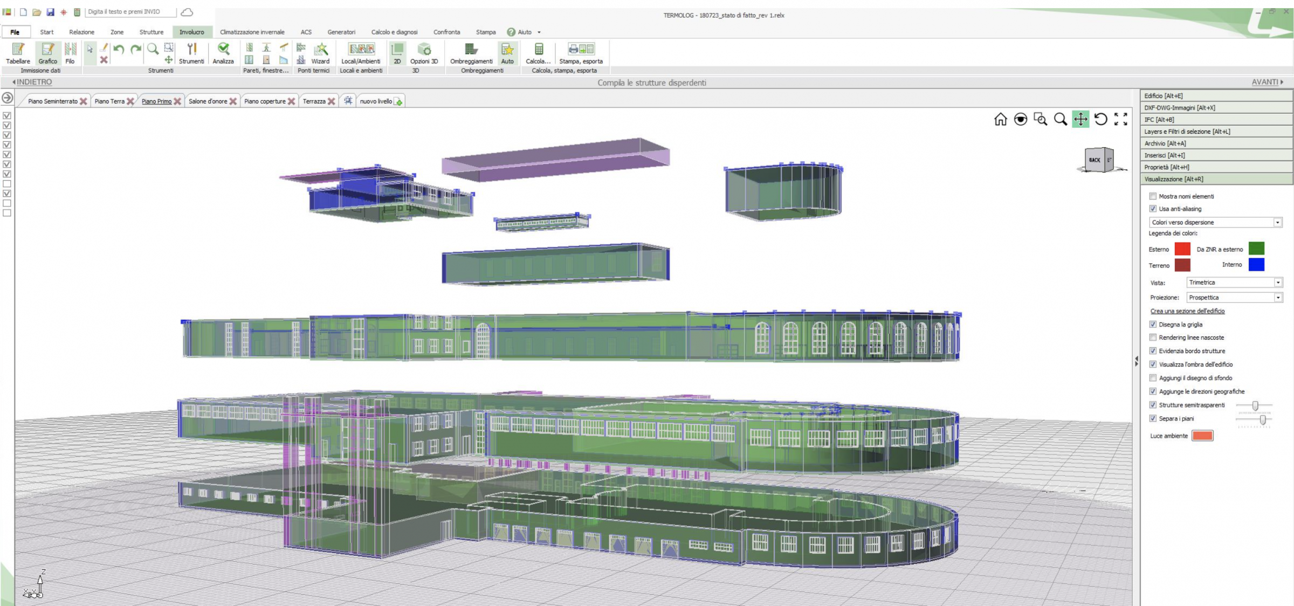Expand the Proiezione Prospettica dropdown

[1234, 298]
